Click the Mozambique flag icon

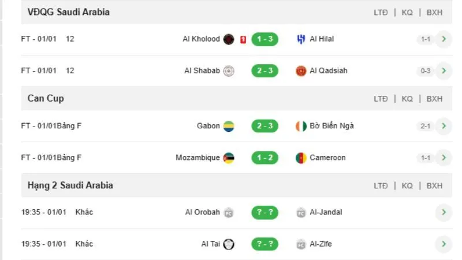click(229, 158)
